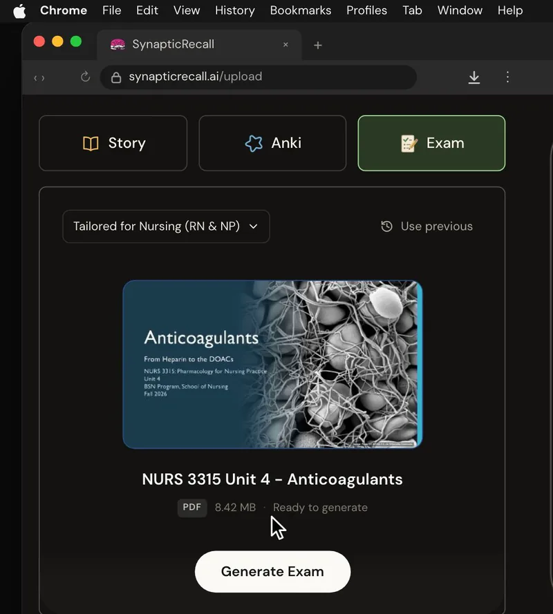Open the Bookmarks menu
Viewport: 553px width, 614px height.
(300, 10)
